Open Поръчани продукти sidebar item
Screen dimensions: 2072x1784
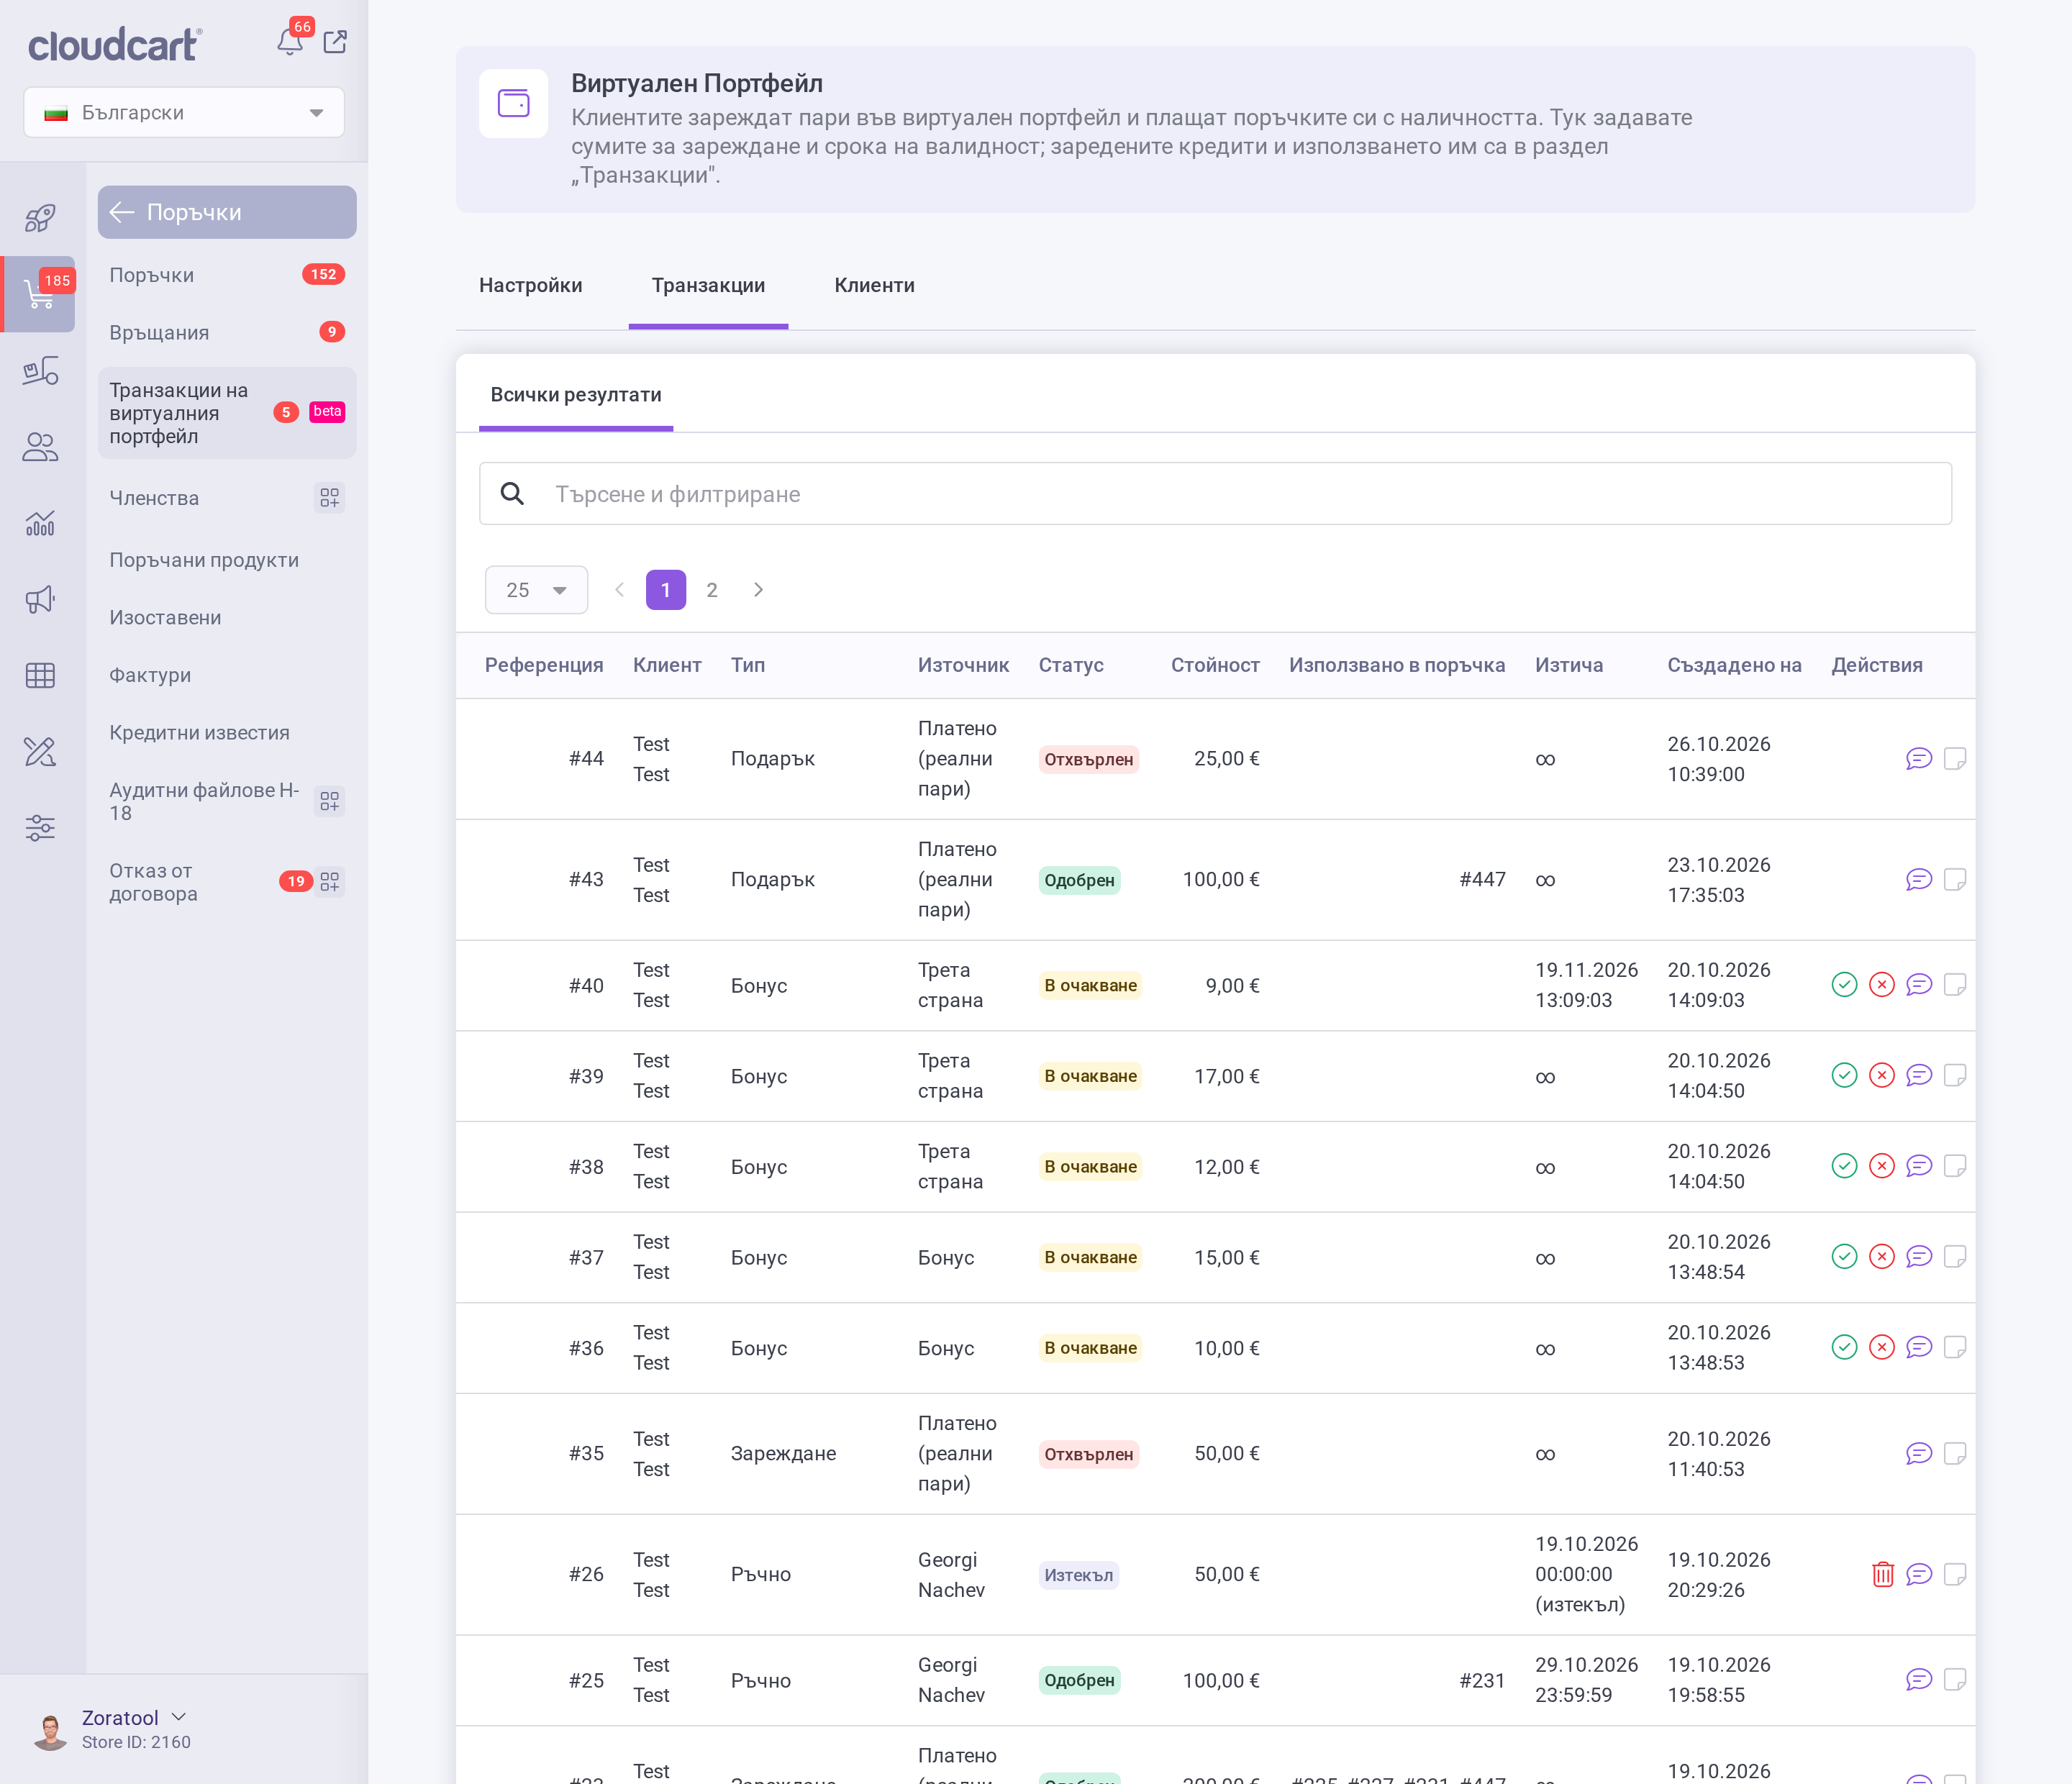(227, 561)
